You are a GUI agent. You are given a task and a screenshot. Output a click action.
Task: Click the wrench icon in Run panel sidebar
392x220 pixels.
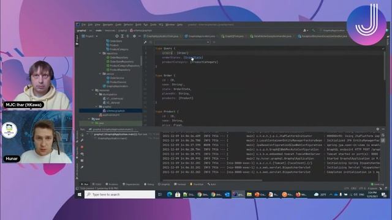pyautogui.click(x=82, y=141)
